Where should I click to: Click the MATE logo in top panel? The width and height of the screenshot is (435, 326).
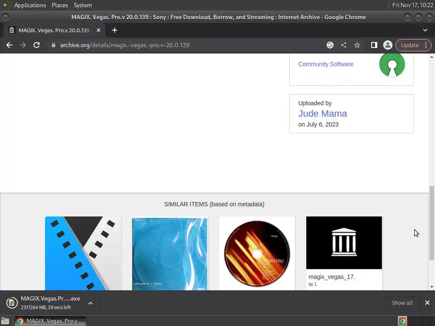coord(7,5)
